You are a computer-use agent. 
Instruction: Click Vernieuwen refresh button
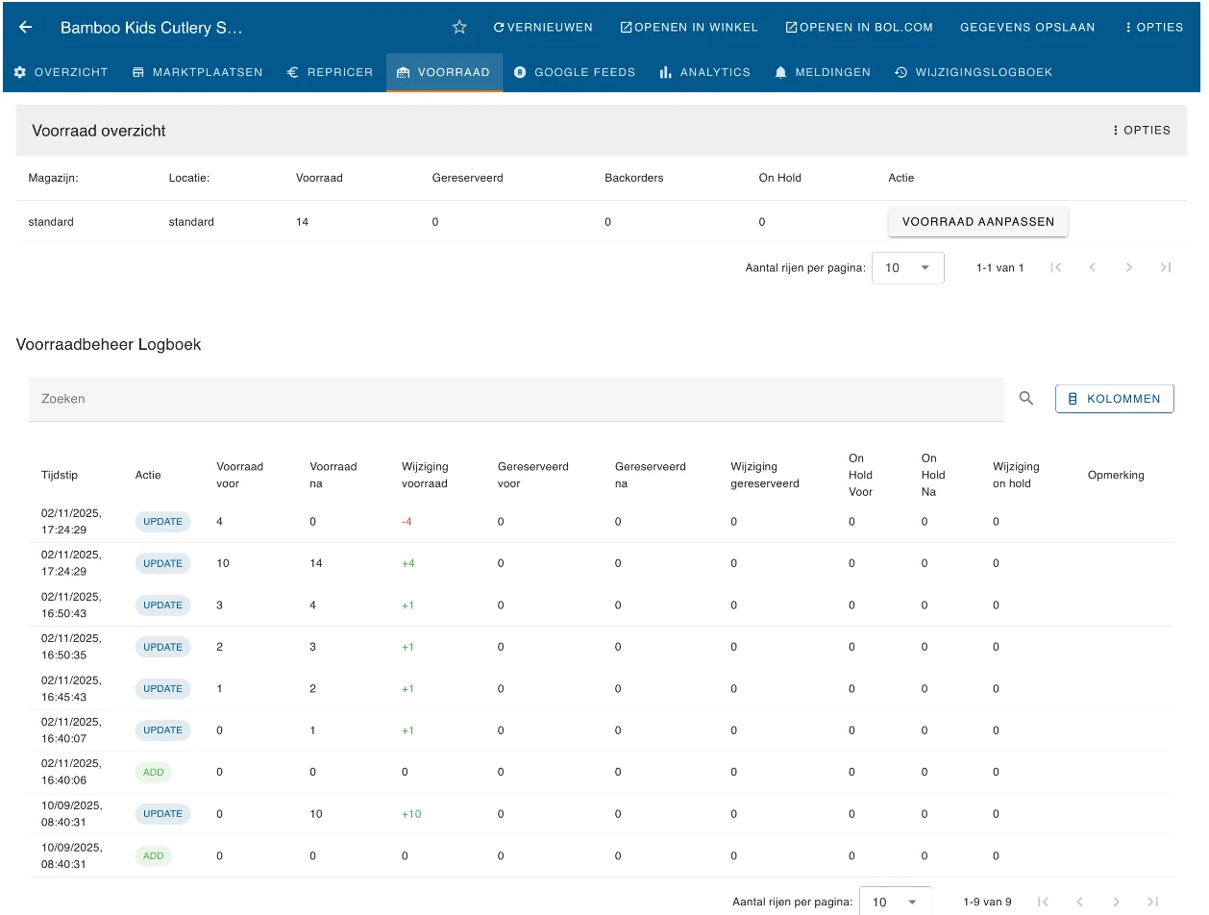[543, 27]
